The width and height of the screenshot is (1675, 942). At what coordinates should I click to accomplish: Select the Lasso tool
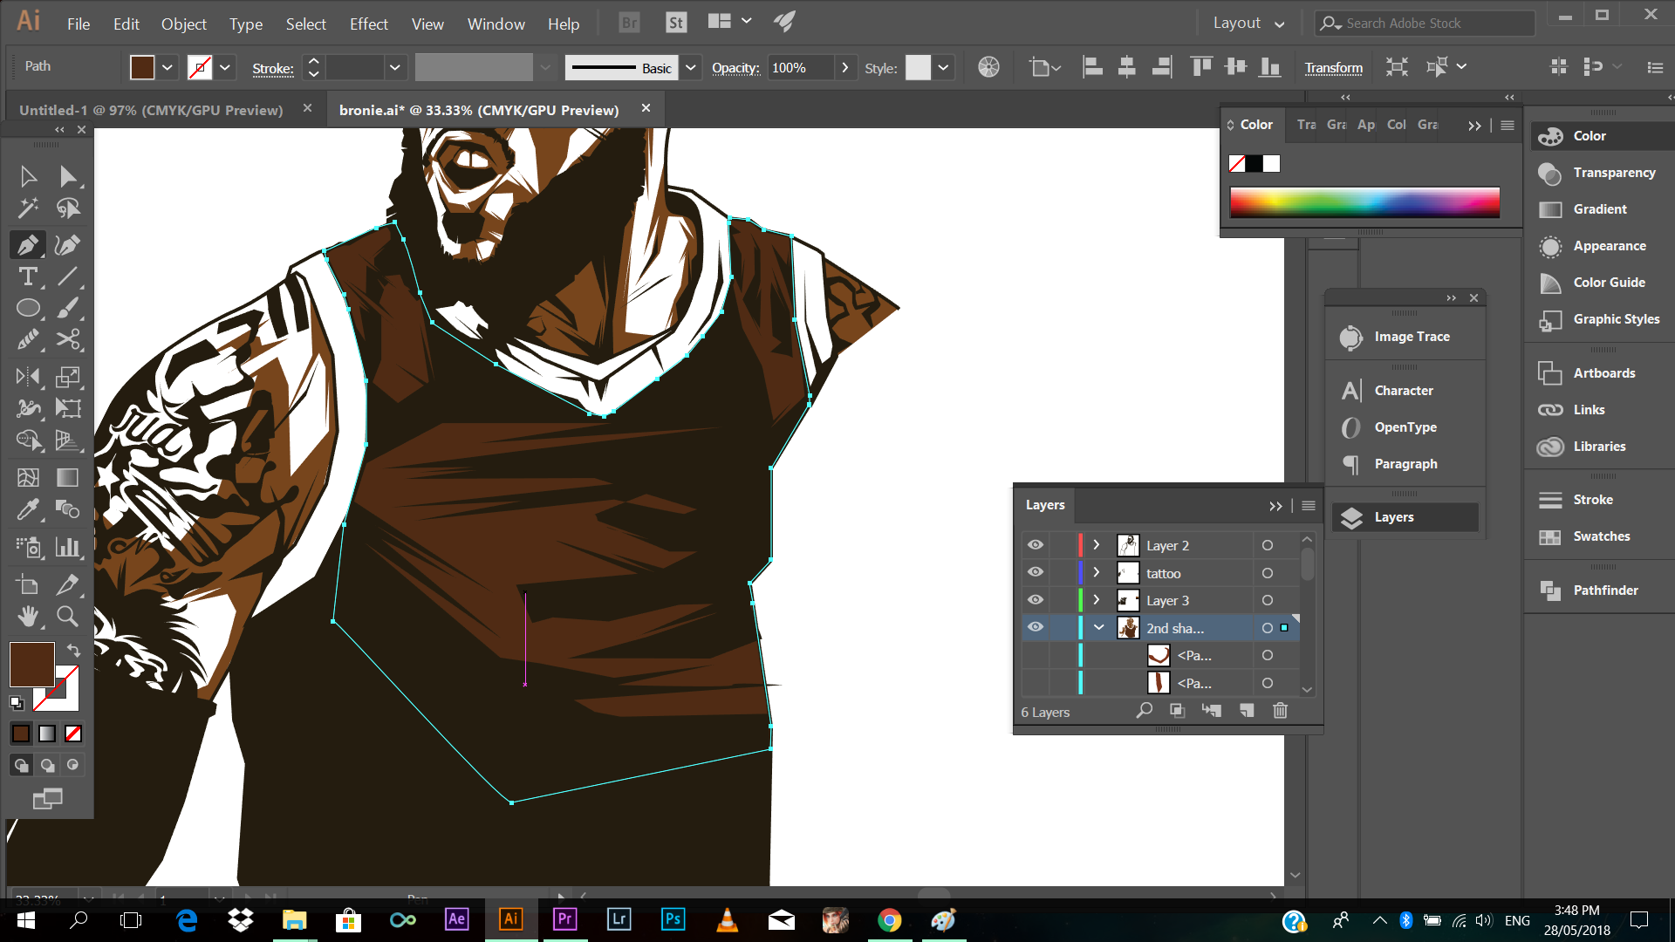click(x=68, y=208)
